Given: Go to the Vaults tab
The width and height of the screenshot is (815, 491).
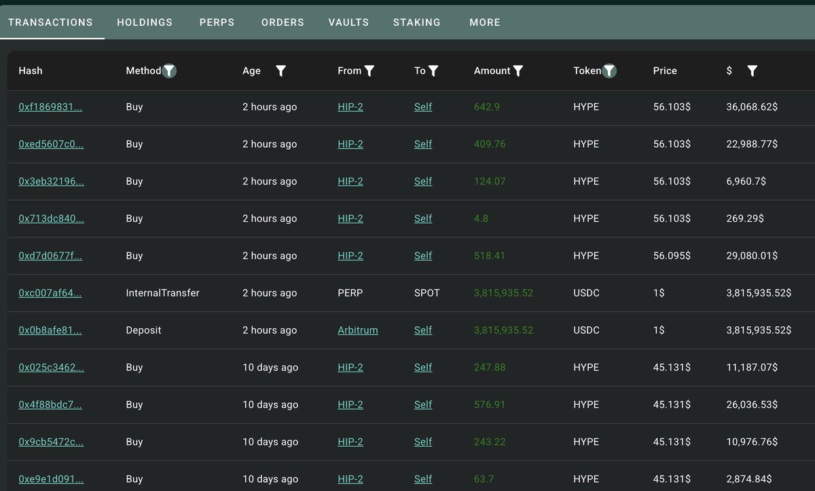Looking at the screenshot, I should pyautogui.click(x=348, y=22).
